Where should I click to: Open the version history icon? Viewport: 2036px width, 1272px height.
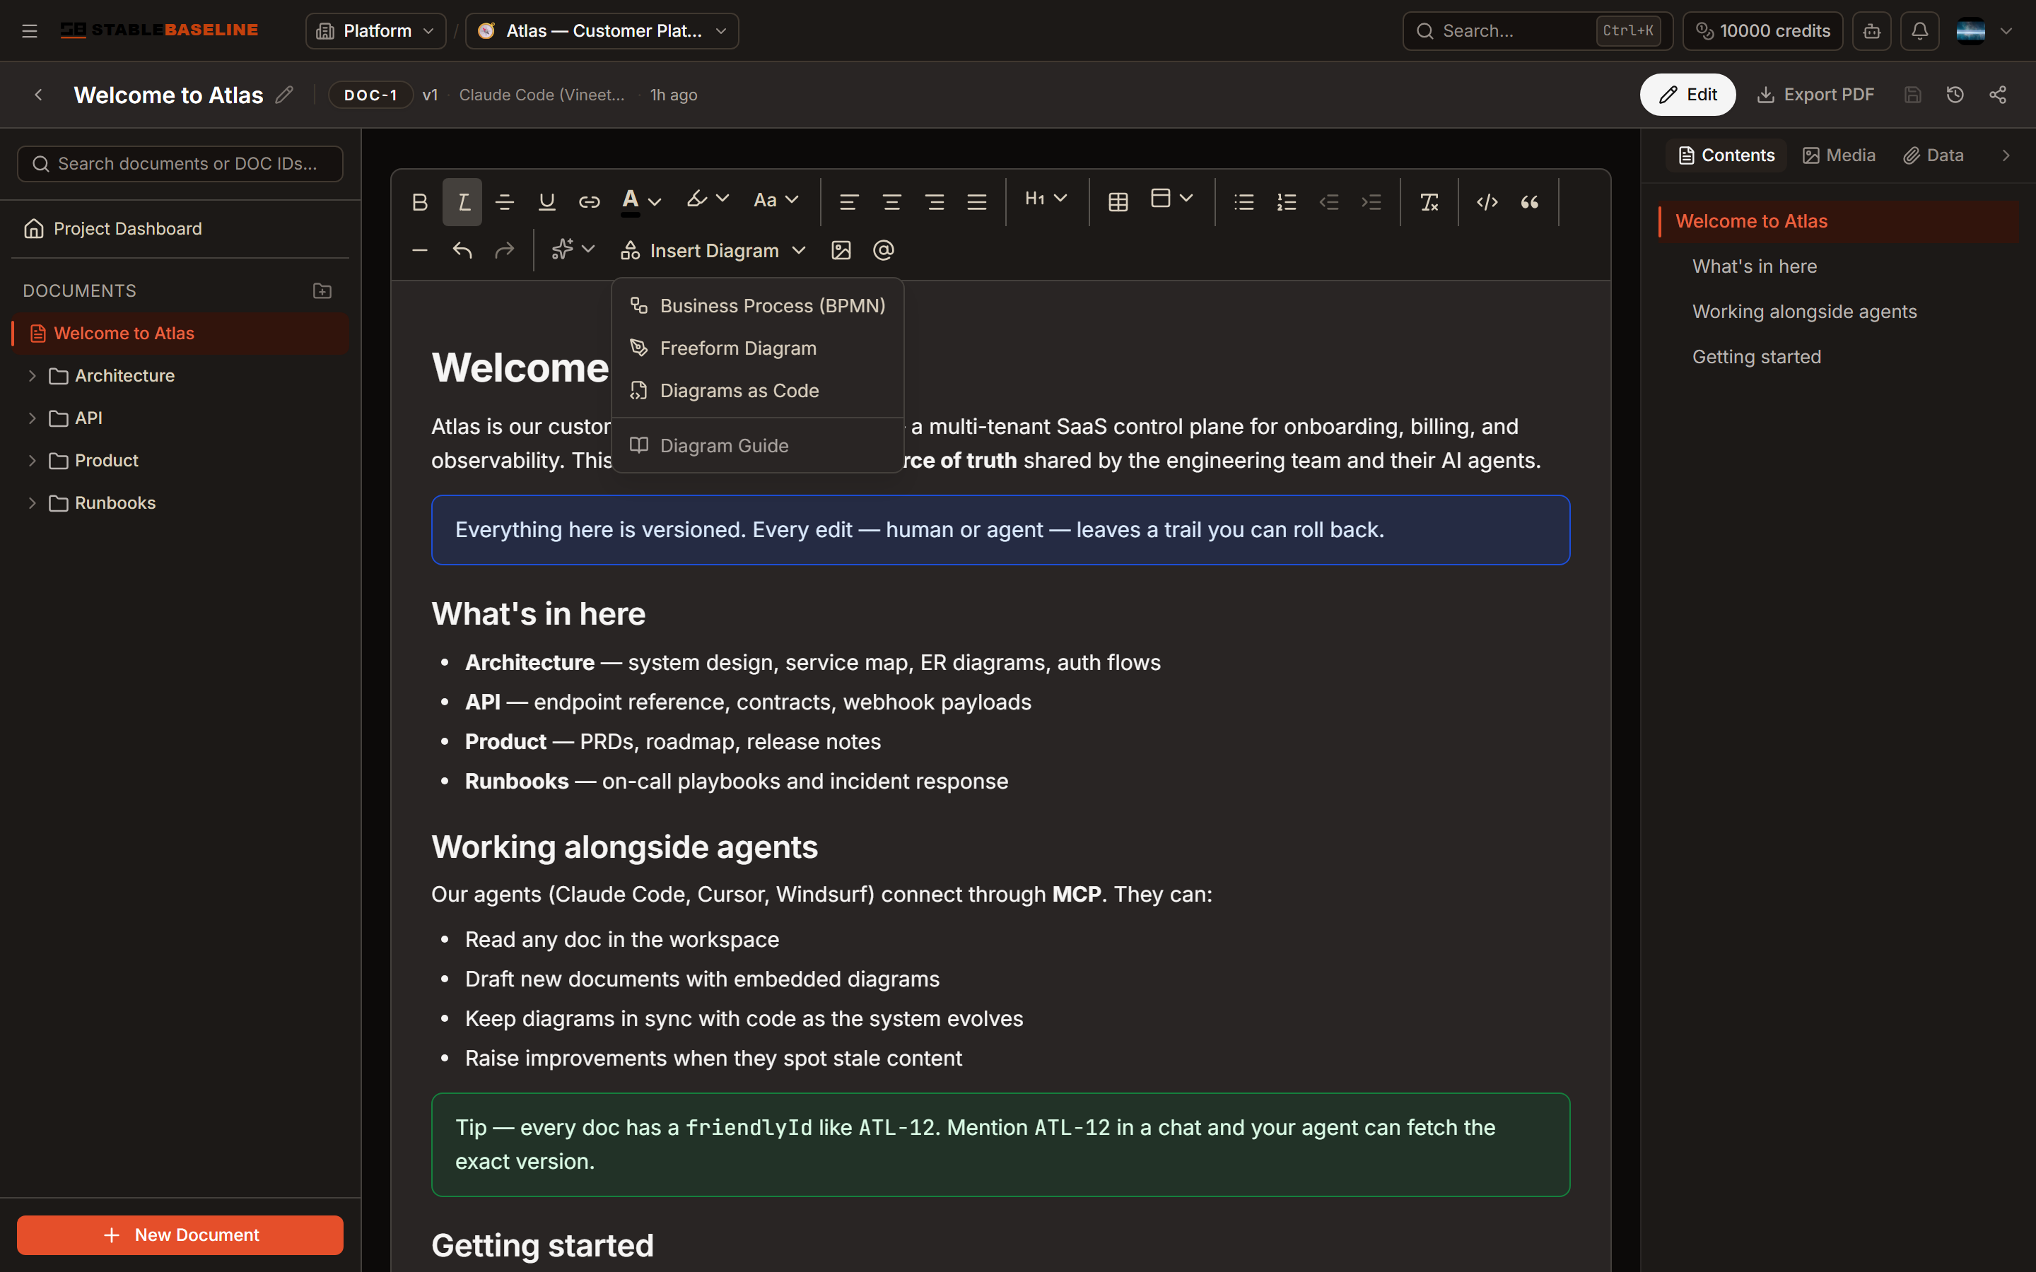(1955, 95)
